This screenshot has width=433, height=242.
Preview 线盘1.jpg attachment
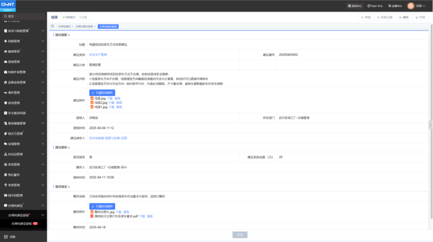[119, 107]
